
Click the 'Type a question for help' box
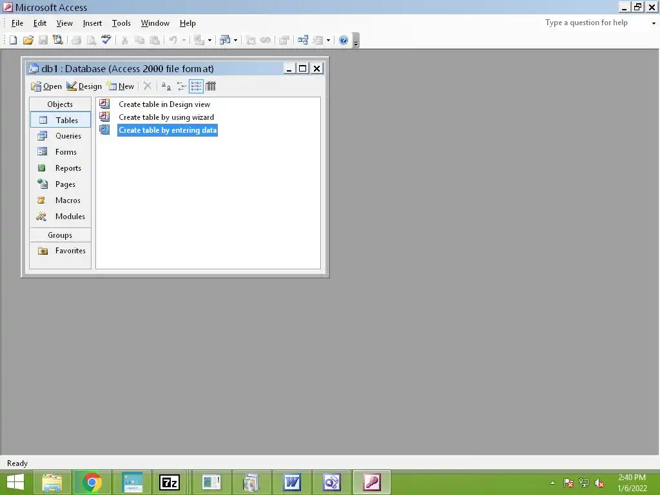coord(595,23)
